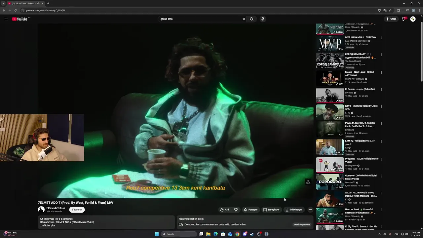This screenshot has width=423, height=238.
Task: Open YouTube notifications bell
Action: tap(403, 19)
